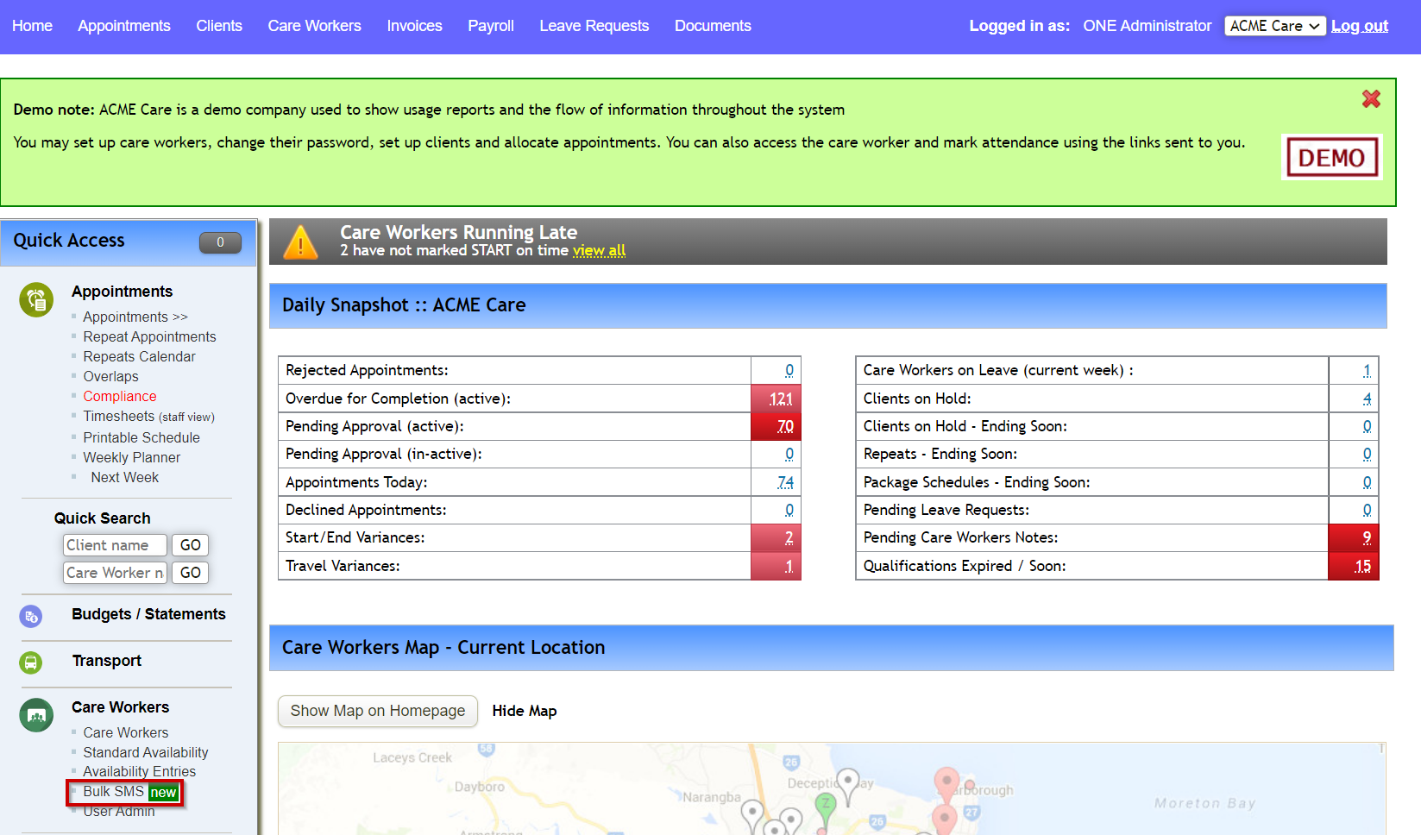The width and height of the screenshot is (1421, 835).
Task: Open the Appointments Today count of 74
Action: (785, 481)
